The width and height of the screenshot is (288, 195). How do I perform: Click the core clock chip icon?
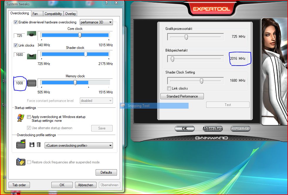tap(32, 34)
